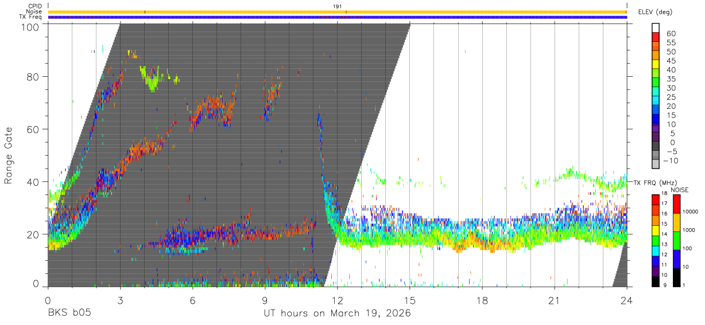Screen dimensions: 705x325
Task: Select the white swatch atop the ELEV colorbar
Action: coord(656,29)
